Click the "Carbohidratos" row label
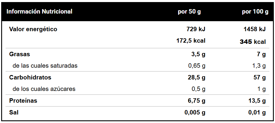 point(30,77)
